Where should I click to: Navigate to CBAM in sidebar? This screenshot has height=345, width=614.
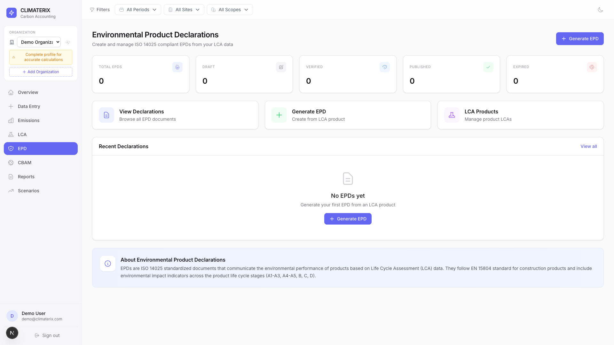coord(25,163)
